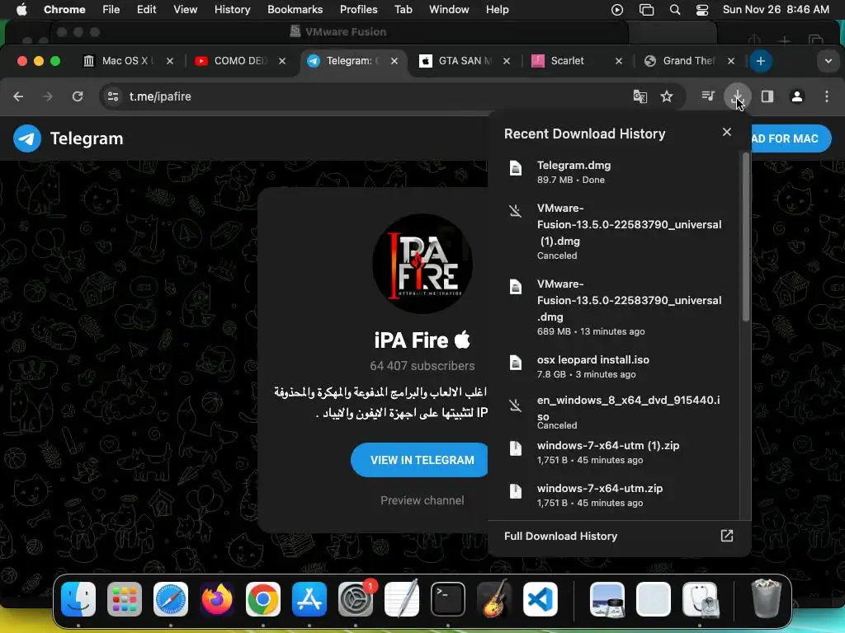Image resolution: width=845 pixels, height=633 pixels.
Task: Close the Recent Download History popup
Action: pyautogui.click(x=726, y=132)
